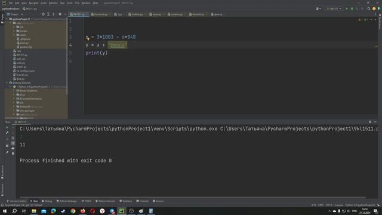Open the TODO tool window

pyautogui.click(x=86, y=201)
